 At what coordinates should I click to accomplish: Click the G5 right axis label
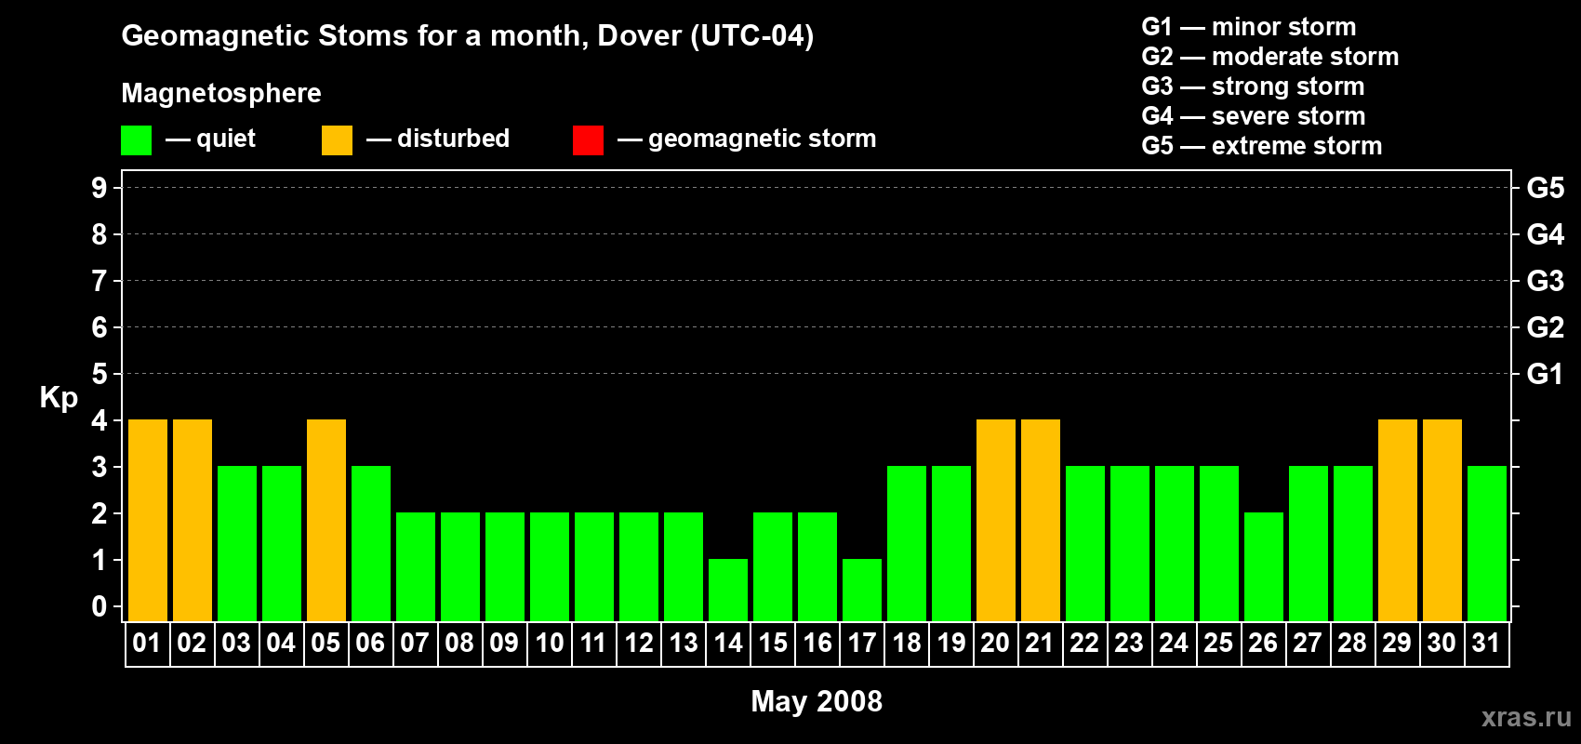click(x=1546, y=188)
